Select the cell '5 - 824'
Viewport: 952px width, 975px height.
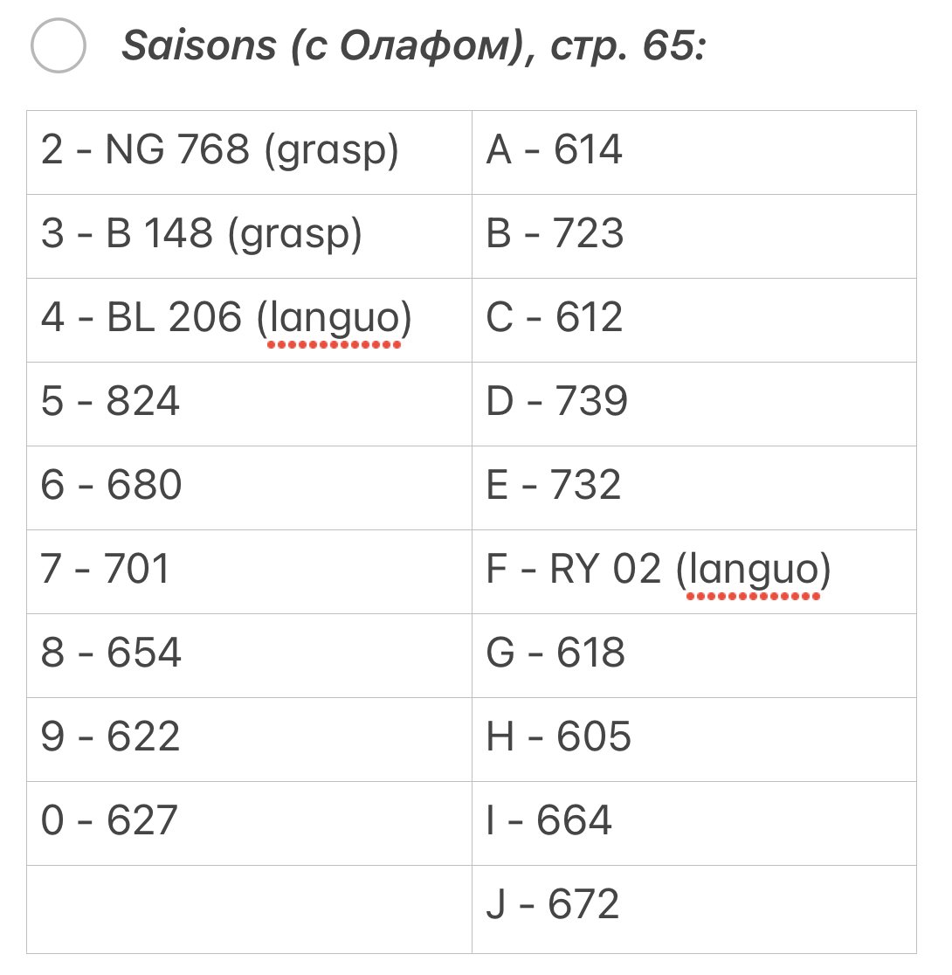(x=249, y=405)
